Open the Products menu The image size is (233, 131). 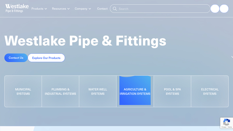point(39,9)
